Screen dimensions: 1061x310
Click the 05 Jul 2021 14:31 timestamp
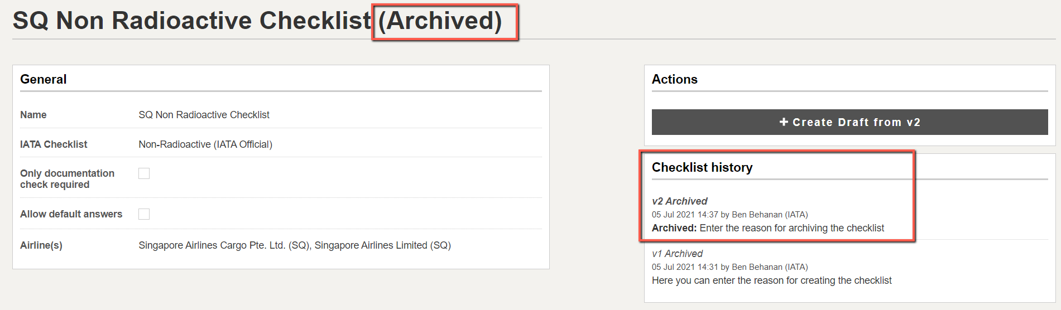click(685, 267)
